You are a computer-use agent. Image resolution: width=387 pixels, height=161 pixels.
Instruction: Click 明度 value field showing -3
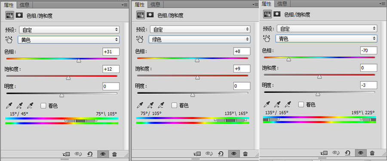coord(369,85)
